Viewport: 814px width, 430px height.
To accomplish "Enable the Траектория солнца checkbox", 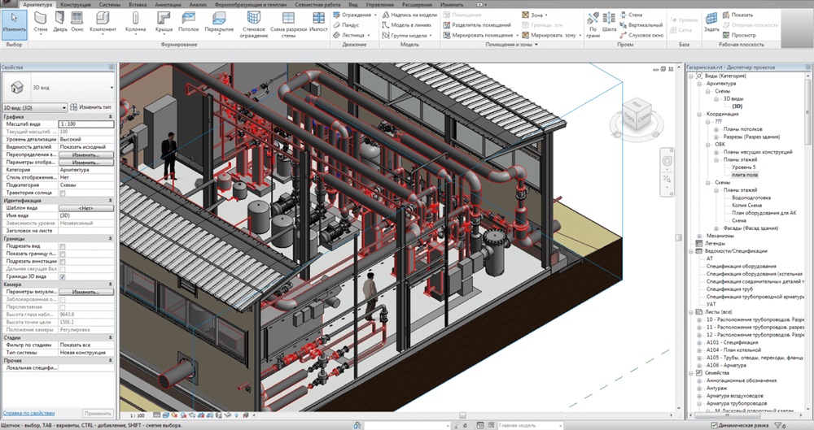I will pos(63,193).
